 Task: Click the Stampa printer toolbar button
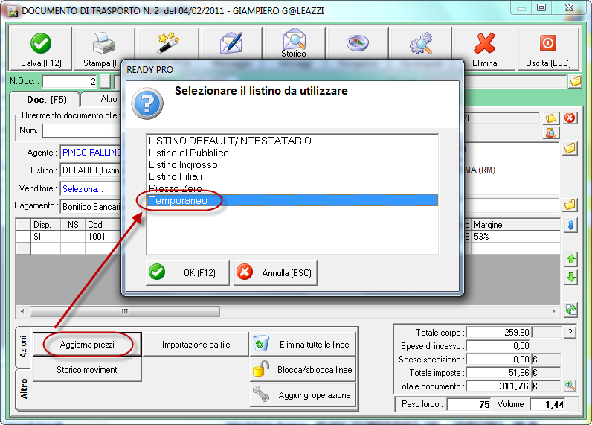(x=104, y=48)
